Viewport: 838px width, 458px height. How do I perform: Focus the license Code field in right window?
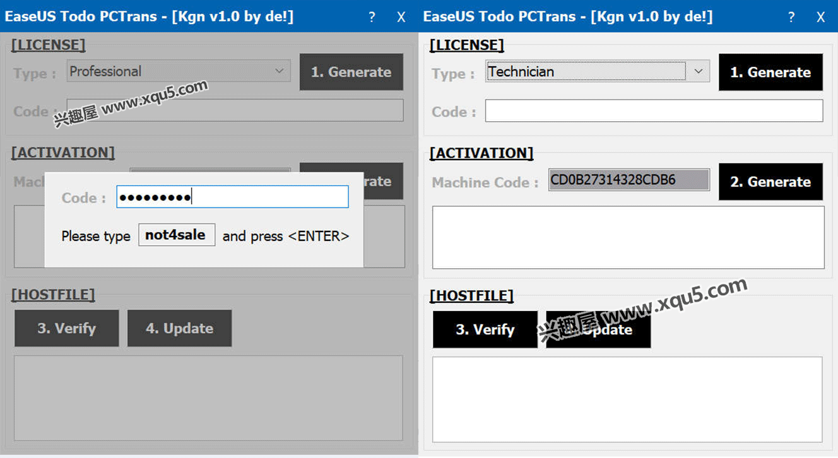pyautogui.click(x=654, y=111)
